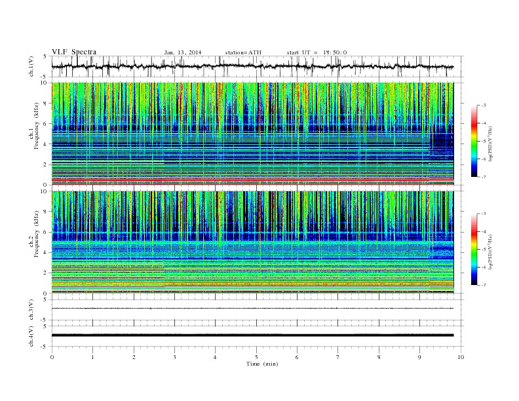519x401 pixels.
Task: Click the "8" kHz tick on ch.1 spectrogram
Action: click(46, 104)
